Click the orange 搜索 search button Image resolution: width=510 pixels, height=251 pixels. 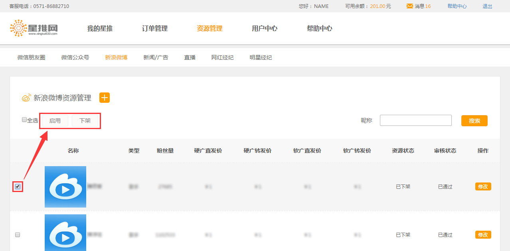click(x=474, y=121)
